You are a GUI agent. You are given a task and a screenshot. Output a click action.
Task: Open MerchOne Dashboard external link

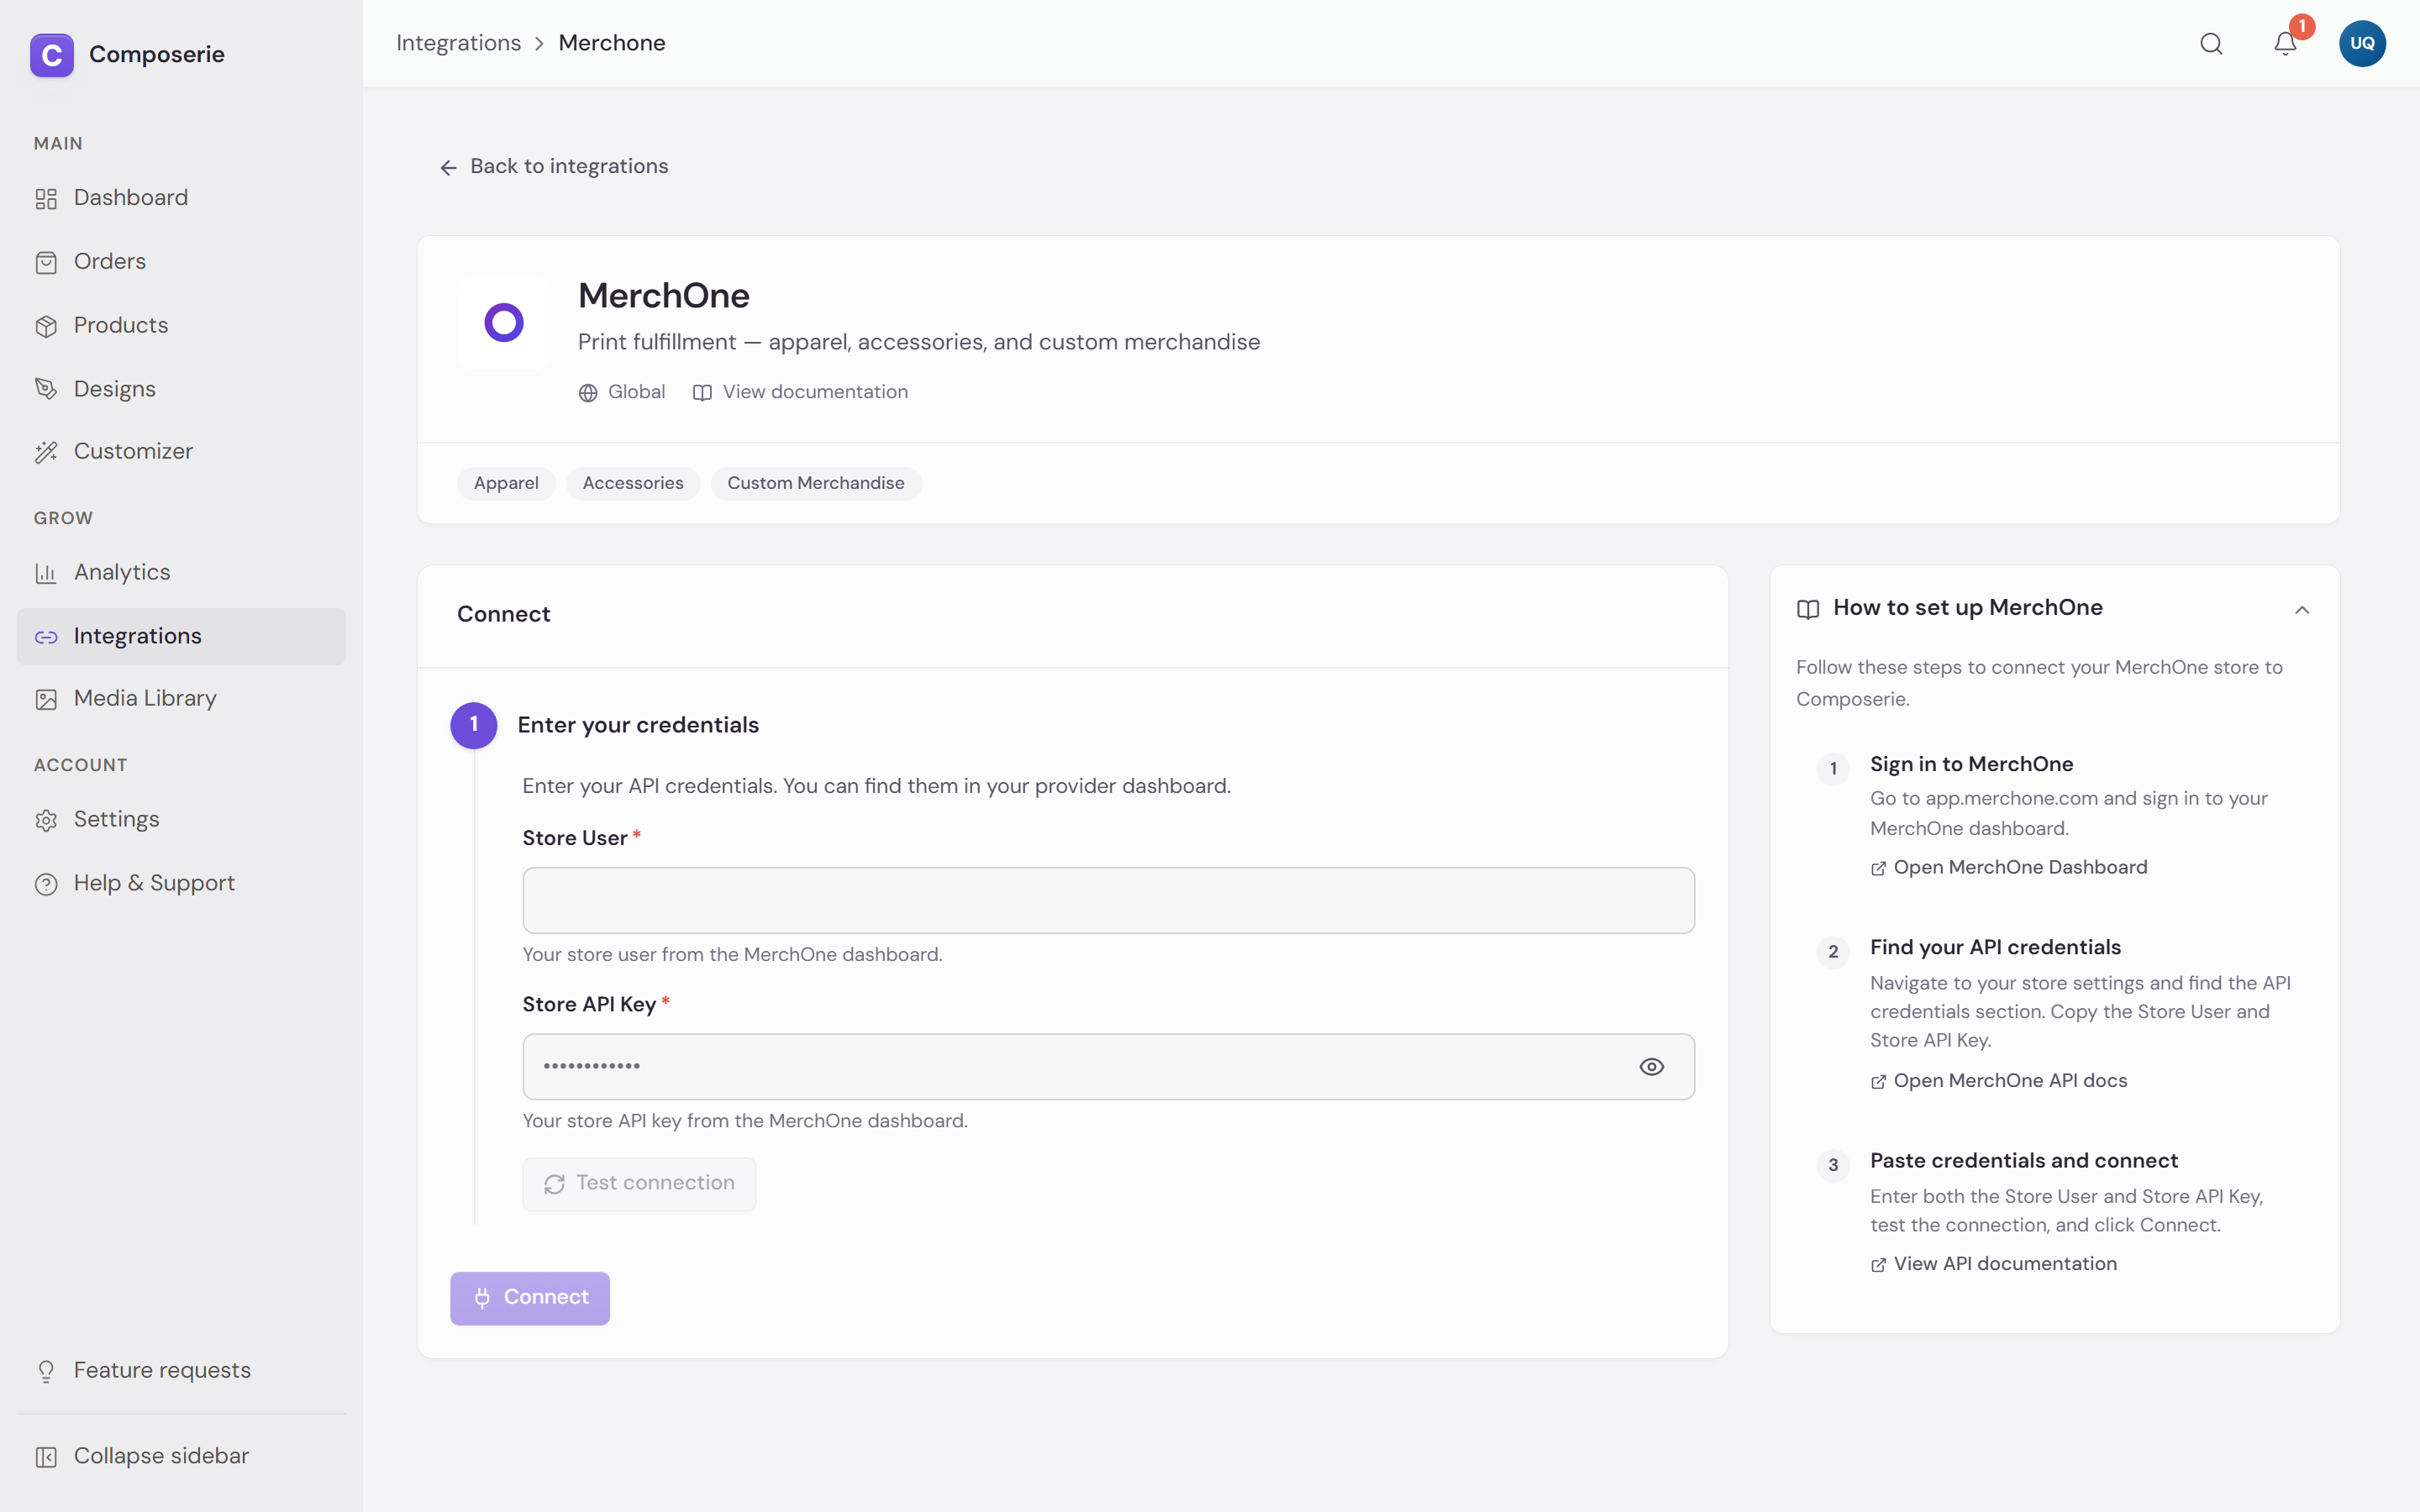click(2009, 867)
